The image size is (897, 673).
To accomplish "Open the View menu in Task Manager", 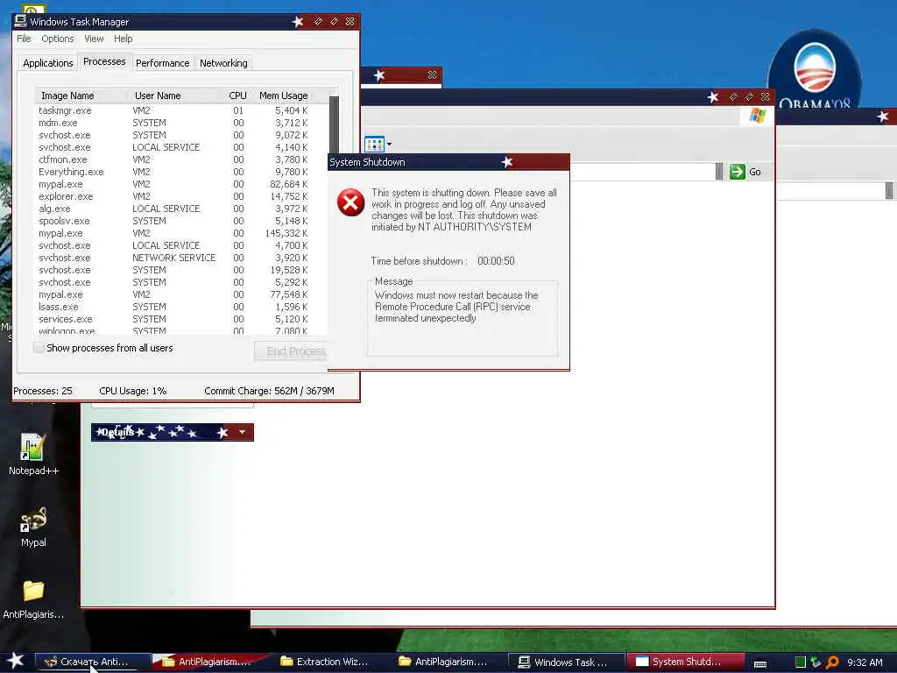I will point(94,39).
